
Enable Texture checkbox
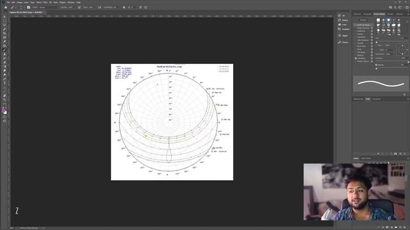356,34
